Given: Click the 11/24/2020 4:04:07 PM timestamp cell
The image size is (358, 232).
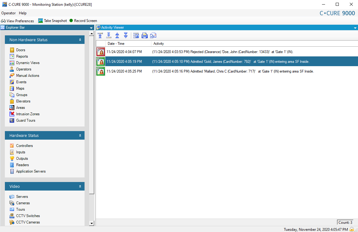Looking at the screenshot, I should (124, 52).
